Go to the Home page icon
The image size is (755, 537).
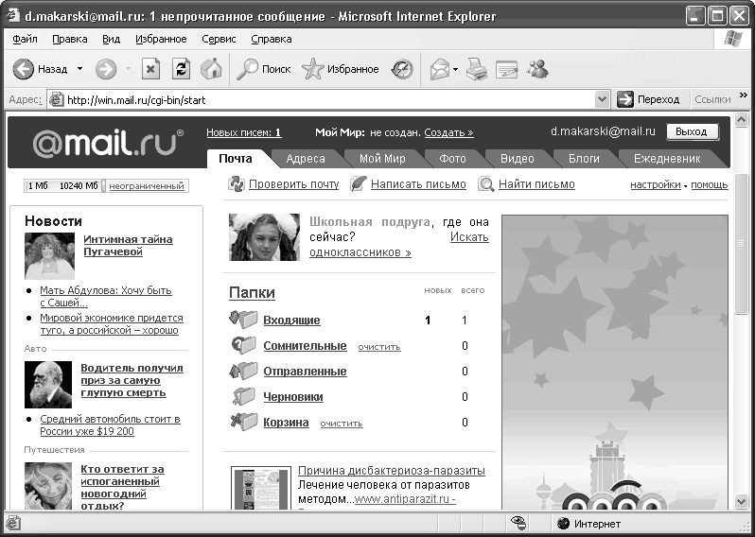[x=211, y=69]
